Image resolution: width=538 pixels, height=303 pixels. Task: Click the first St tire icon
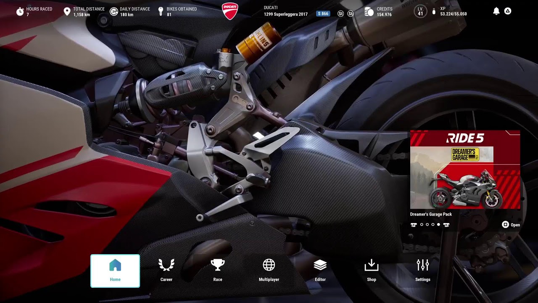(x=341, y=14)
